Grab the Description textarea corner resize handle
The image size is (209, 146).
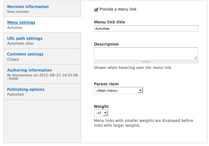(195, 58)
